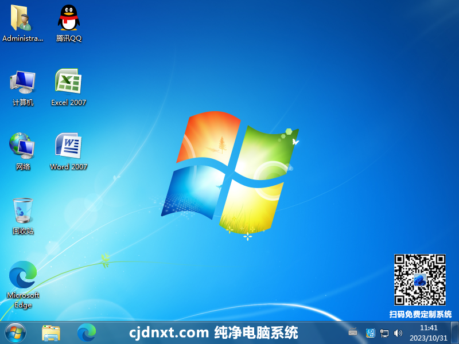Select the 网络 desktop icon
The width and height of the screenshot is (459, 344).
[22, 146]
